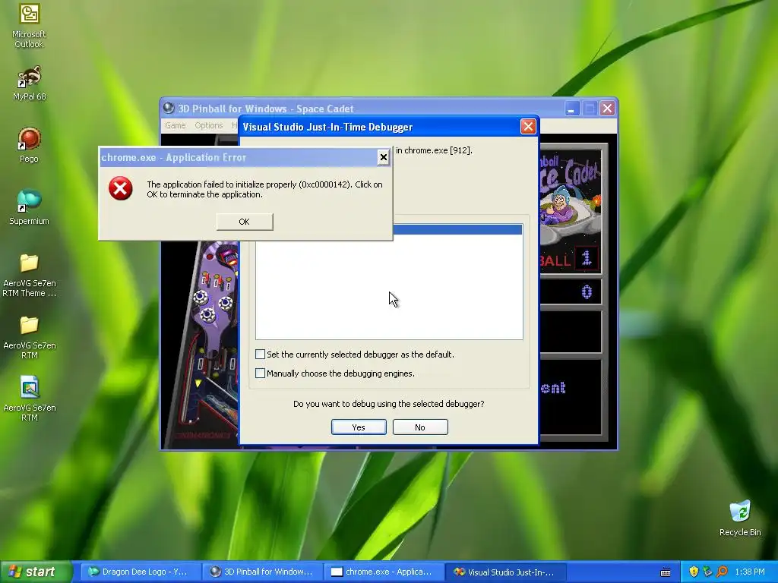Click Yes to debug with selected debugger
This screenshot has width=778, height=583.
(x=359, y=427)
